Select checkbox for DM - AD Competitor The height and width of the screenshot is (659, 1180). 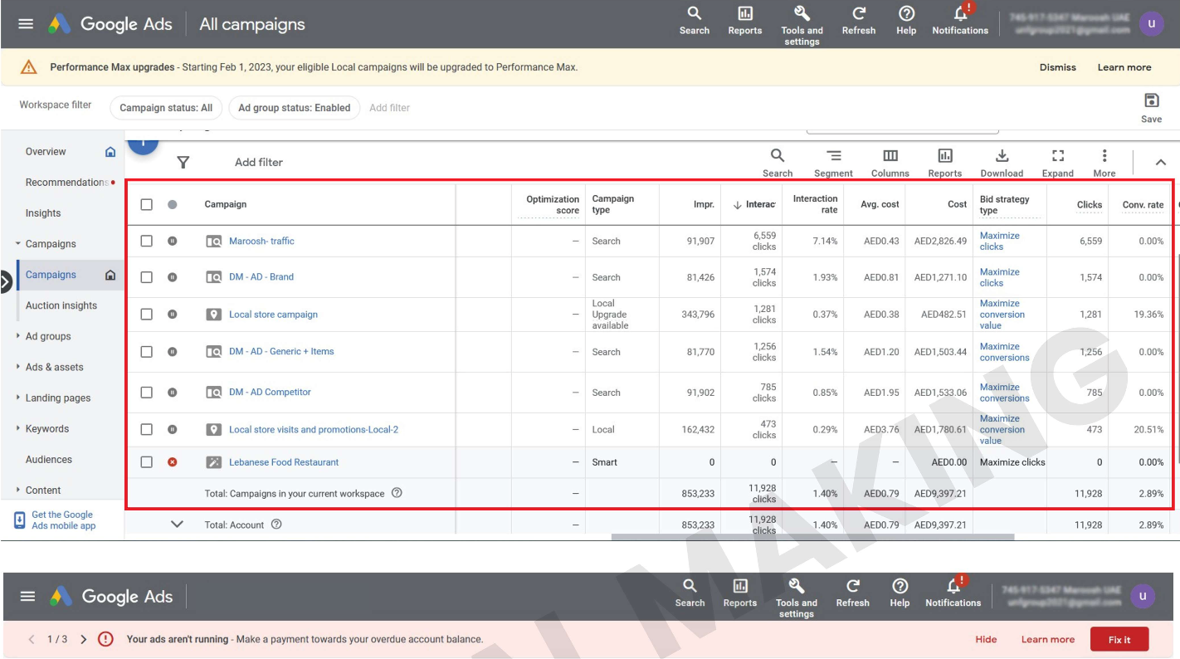tap(146, 392)
